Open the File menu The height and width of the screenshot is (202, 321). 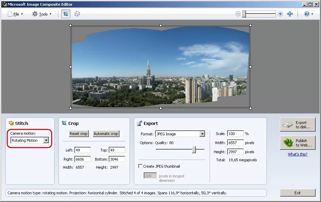pyautogui.click(x=15, y=14)
